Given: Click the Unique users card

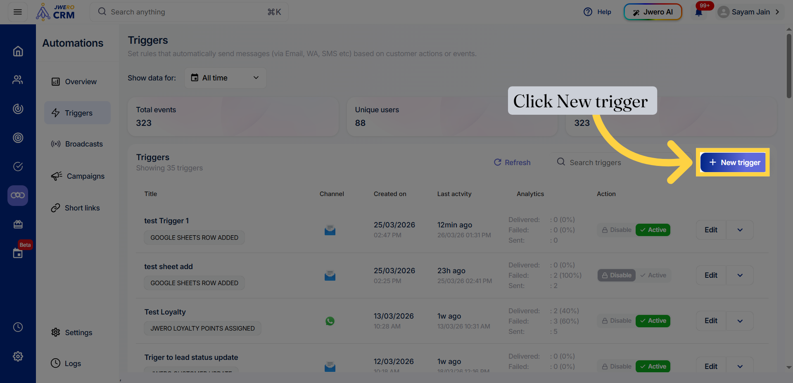Looking at the screenshot, I should coord(452,117).
